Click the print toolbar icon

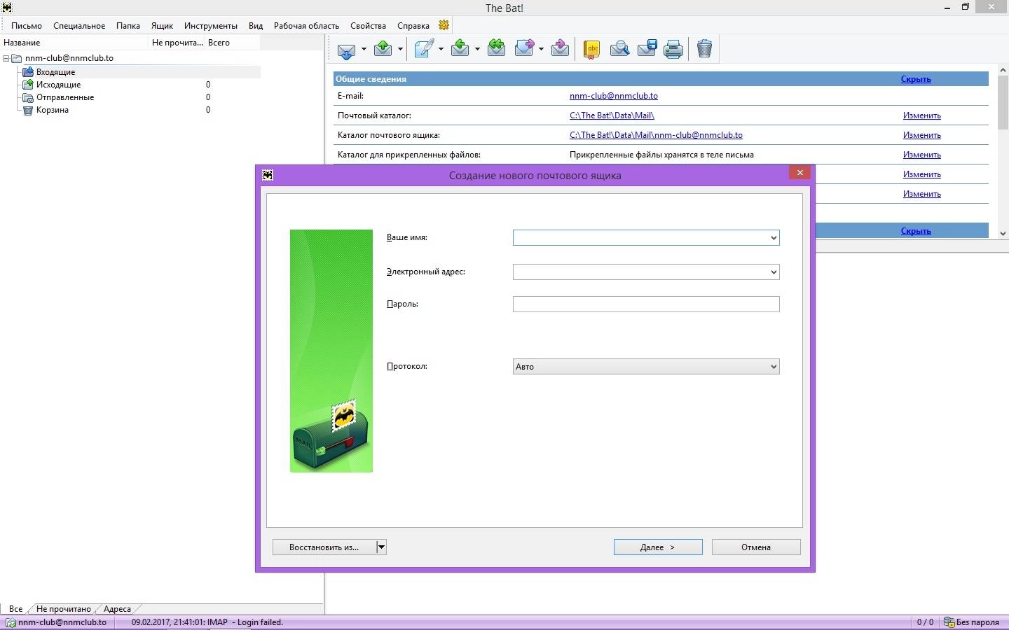[x=673, y=49]
